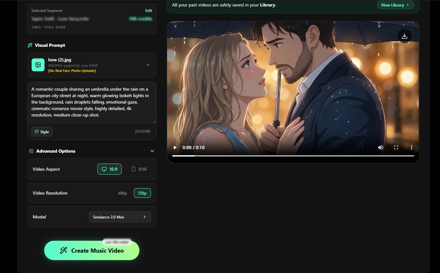Click the Visual Prompt magic wand icon
This screenshot has height=273, width=440.
(x=30, y=45)
